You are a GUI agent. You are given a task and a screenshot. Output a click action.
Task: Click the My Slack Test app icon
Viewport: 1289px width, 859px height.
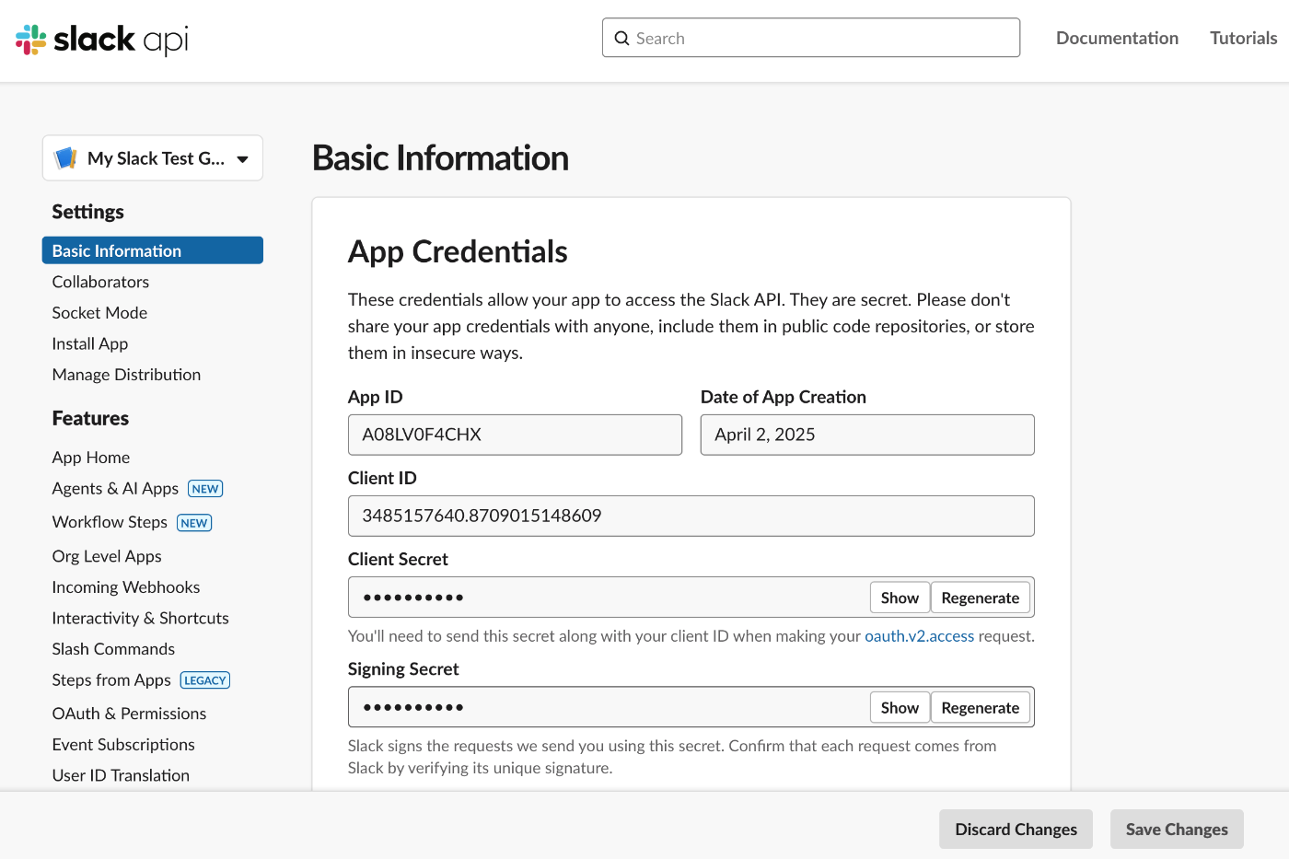pos(66,158)
